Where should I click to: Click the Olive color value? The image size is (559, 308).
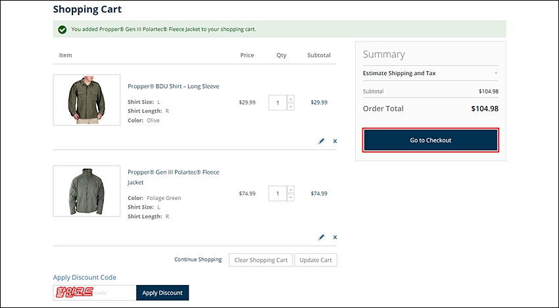pyautogui.click(x=153, y=120)
